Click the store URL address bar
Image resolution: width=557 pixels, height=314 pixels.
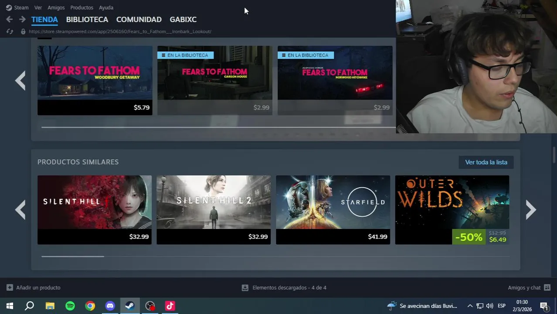coord(120,31)
